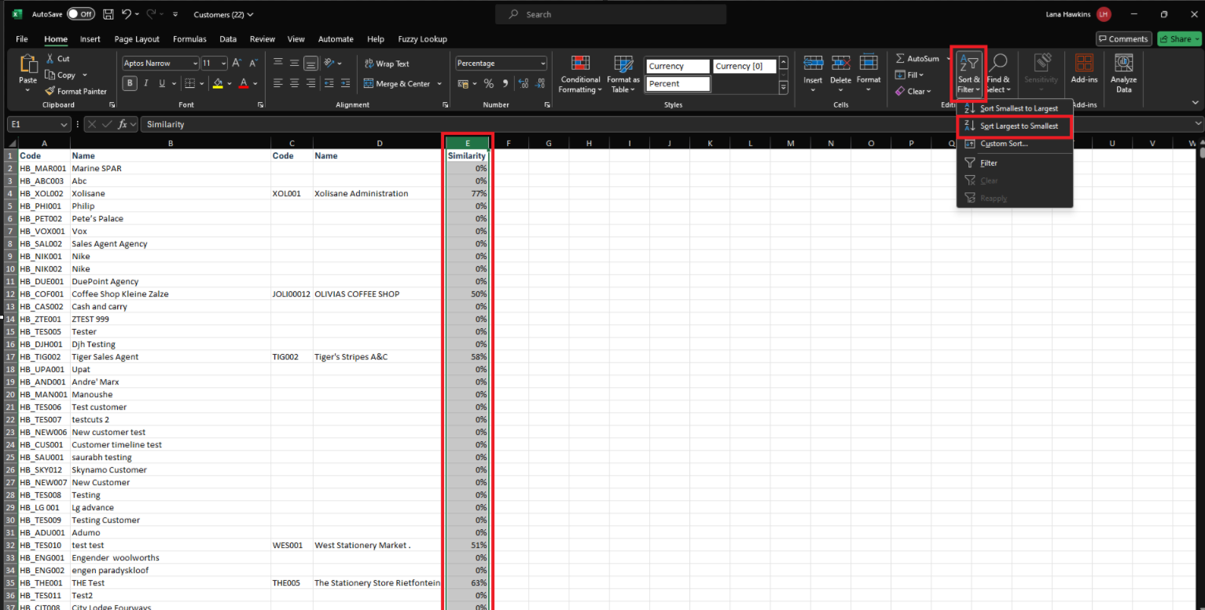This screenshot has width=1205, height=610.
Task: Click the Analyze Data icon
Action: coord(1123,64)
